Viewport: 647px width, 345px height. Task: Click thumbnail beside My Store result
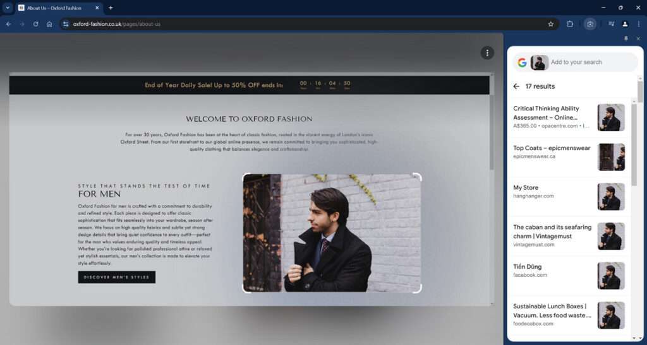(611, 196)
